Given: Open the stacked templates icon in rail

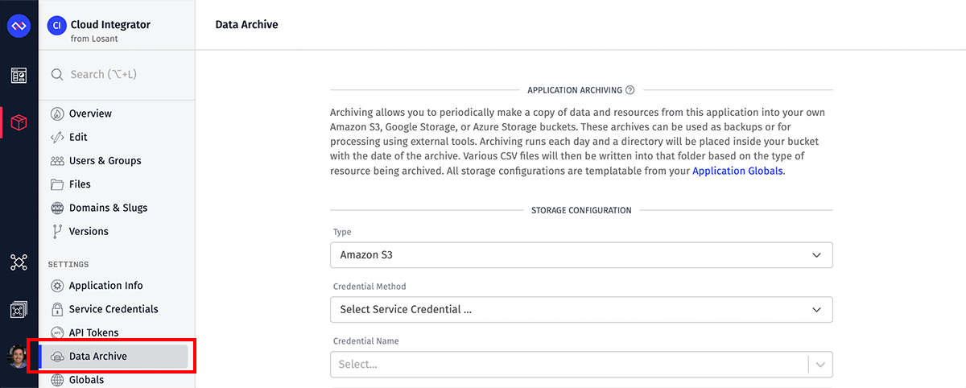Looking at the screenshot, I should click(x=19, y=309).
